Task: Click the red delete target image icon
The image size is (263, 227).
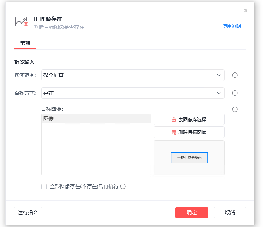Action: 174,132
